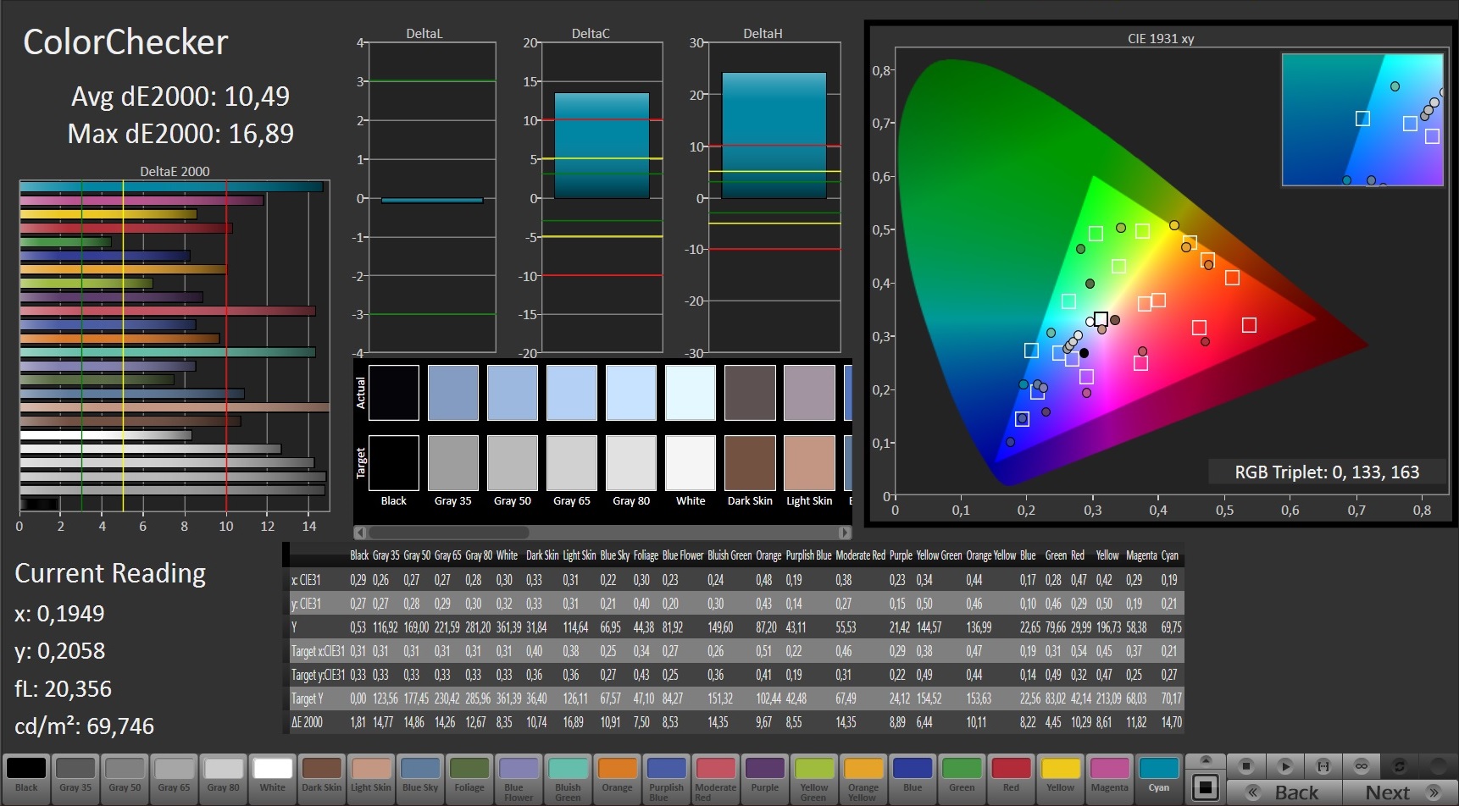Click the 'Cyan' column header in data table
The width and height of the screenshot is (1459, 806).
point(1169,555)
